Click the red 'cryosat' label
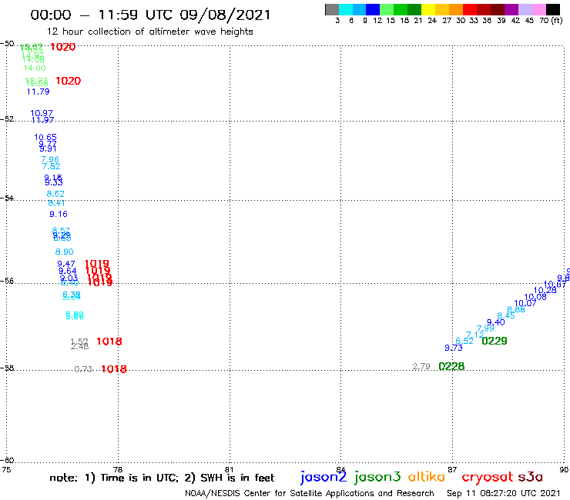The width and height of the screenshot is (570, 500). 488,478
